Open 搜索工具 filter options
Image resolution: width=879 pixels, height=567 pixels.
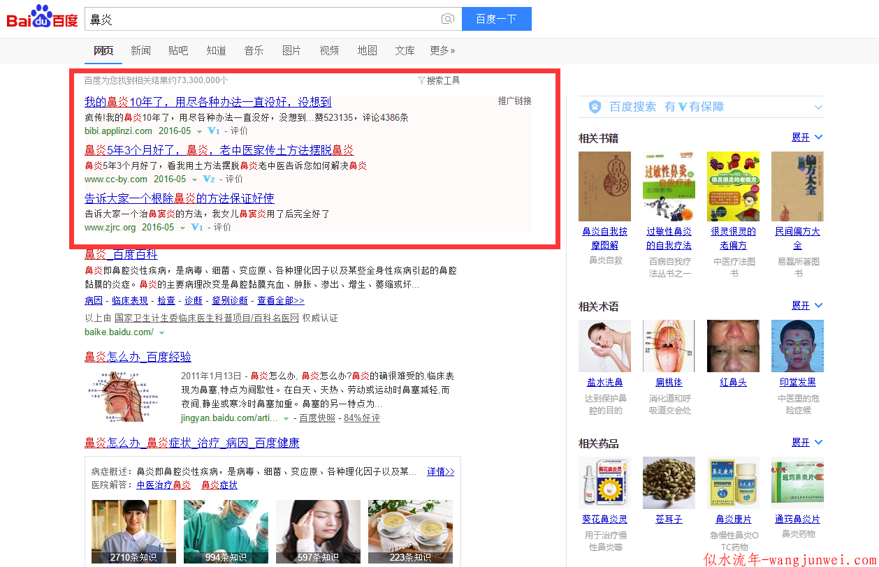(439, 80)
